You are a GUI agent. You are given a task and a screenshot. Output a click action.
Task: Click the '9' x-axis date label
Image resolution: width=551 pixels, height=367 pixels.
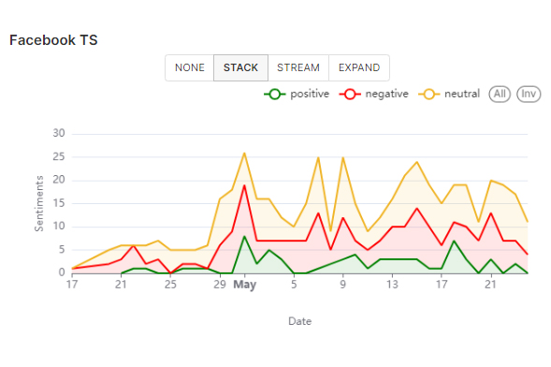342,284
